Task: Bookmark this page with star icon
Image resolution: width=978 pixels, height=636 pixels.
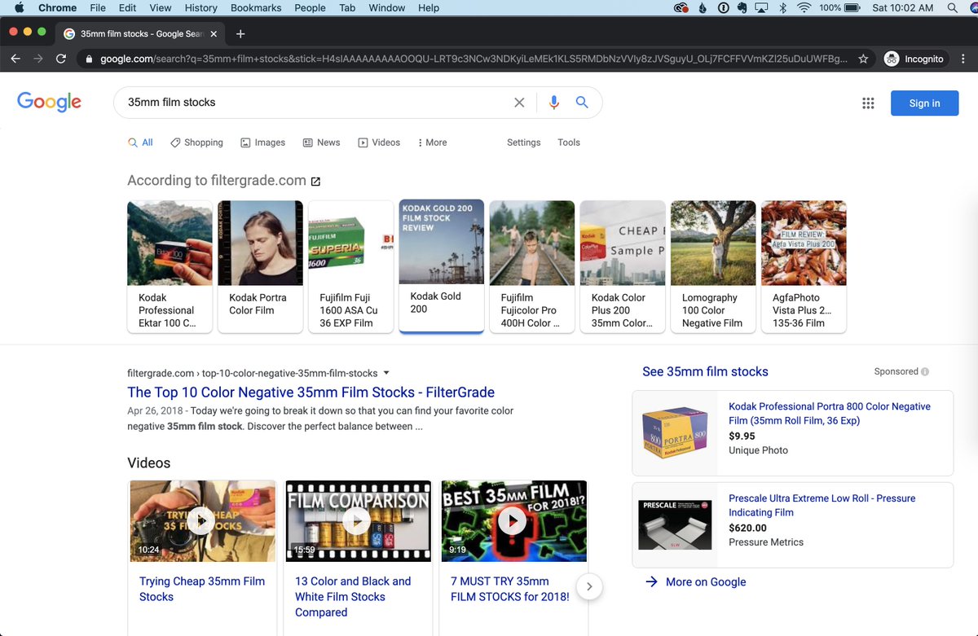Action: [x=863, y=59]
